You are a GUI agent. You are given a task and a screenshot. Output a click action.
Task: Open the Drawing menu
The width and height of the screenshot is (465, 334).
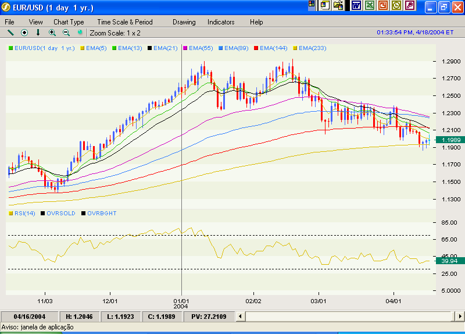click(x=184, y=22)
